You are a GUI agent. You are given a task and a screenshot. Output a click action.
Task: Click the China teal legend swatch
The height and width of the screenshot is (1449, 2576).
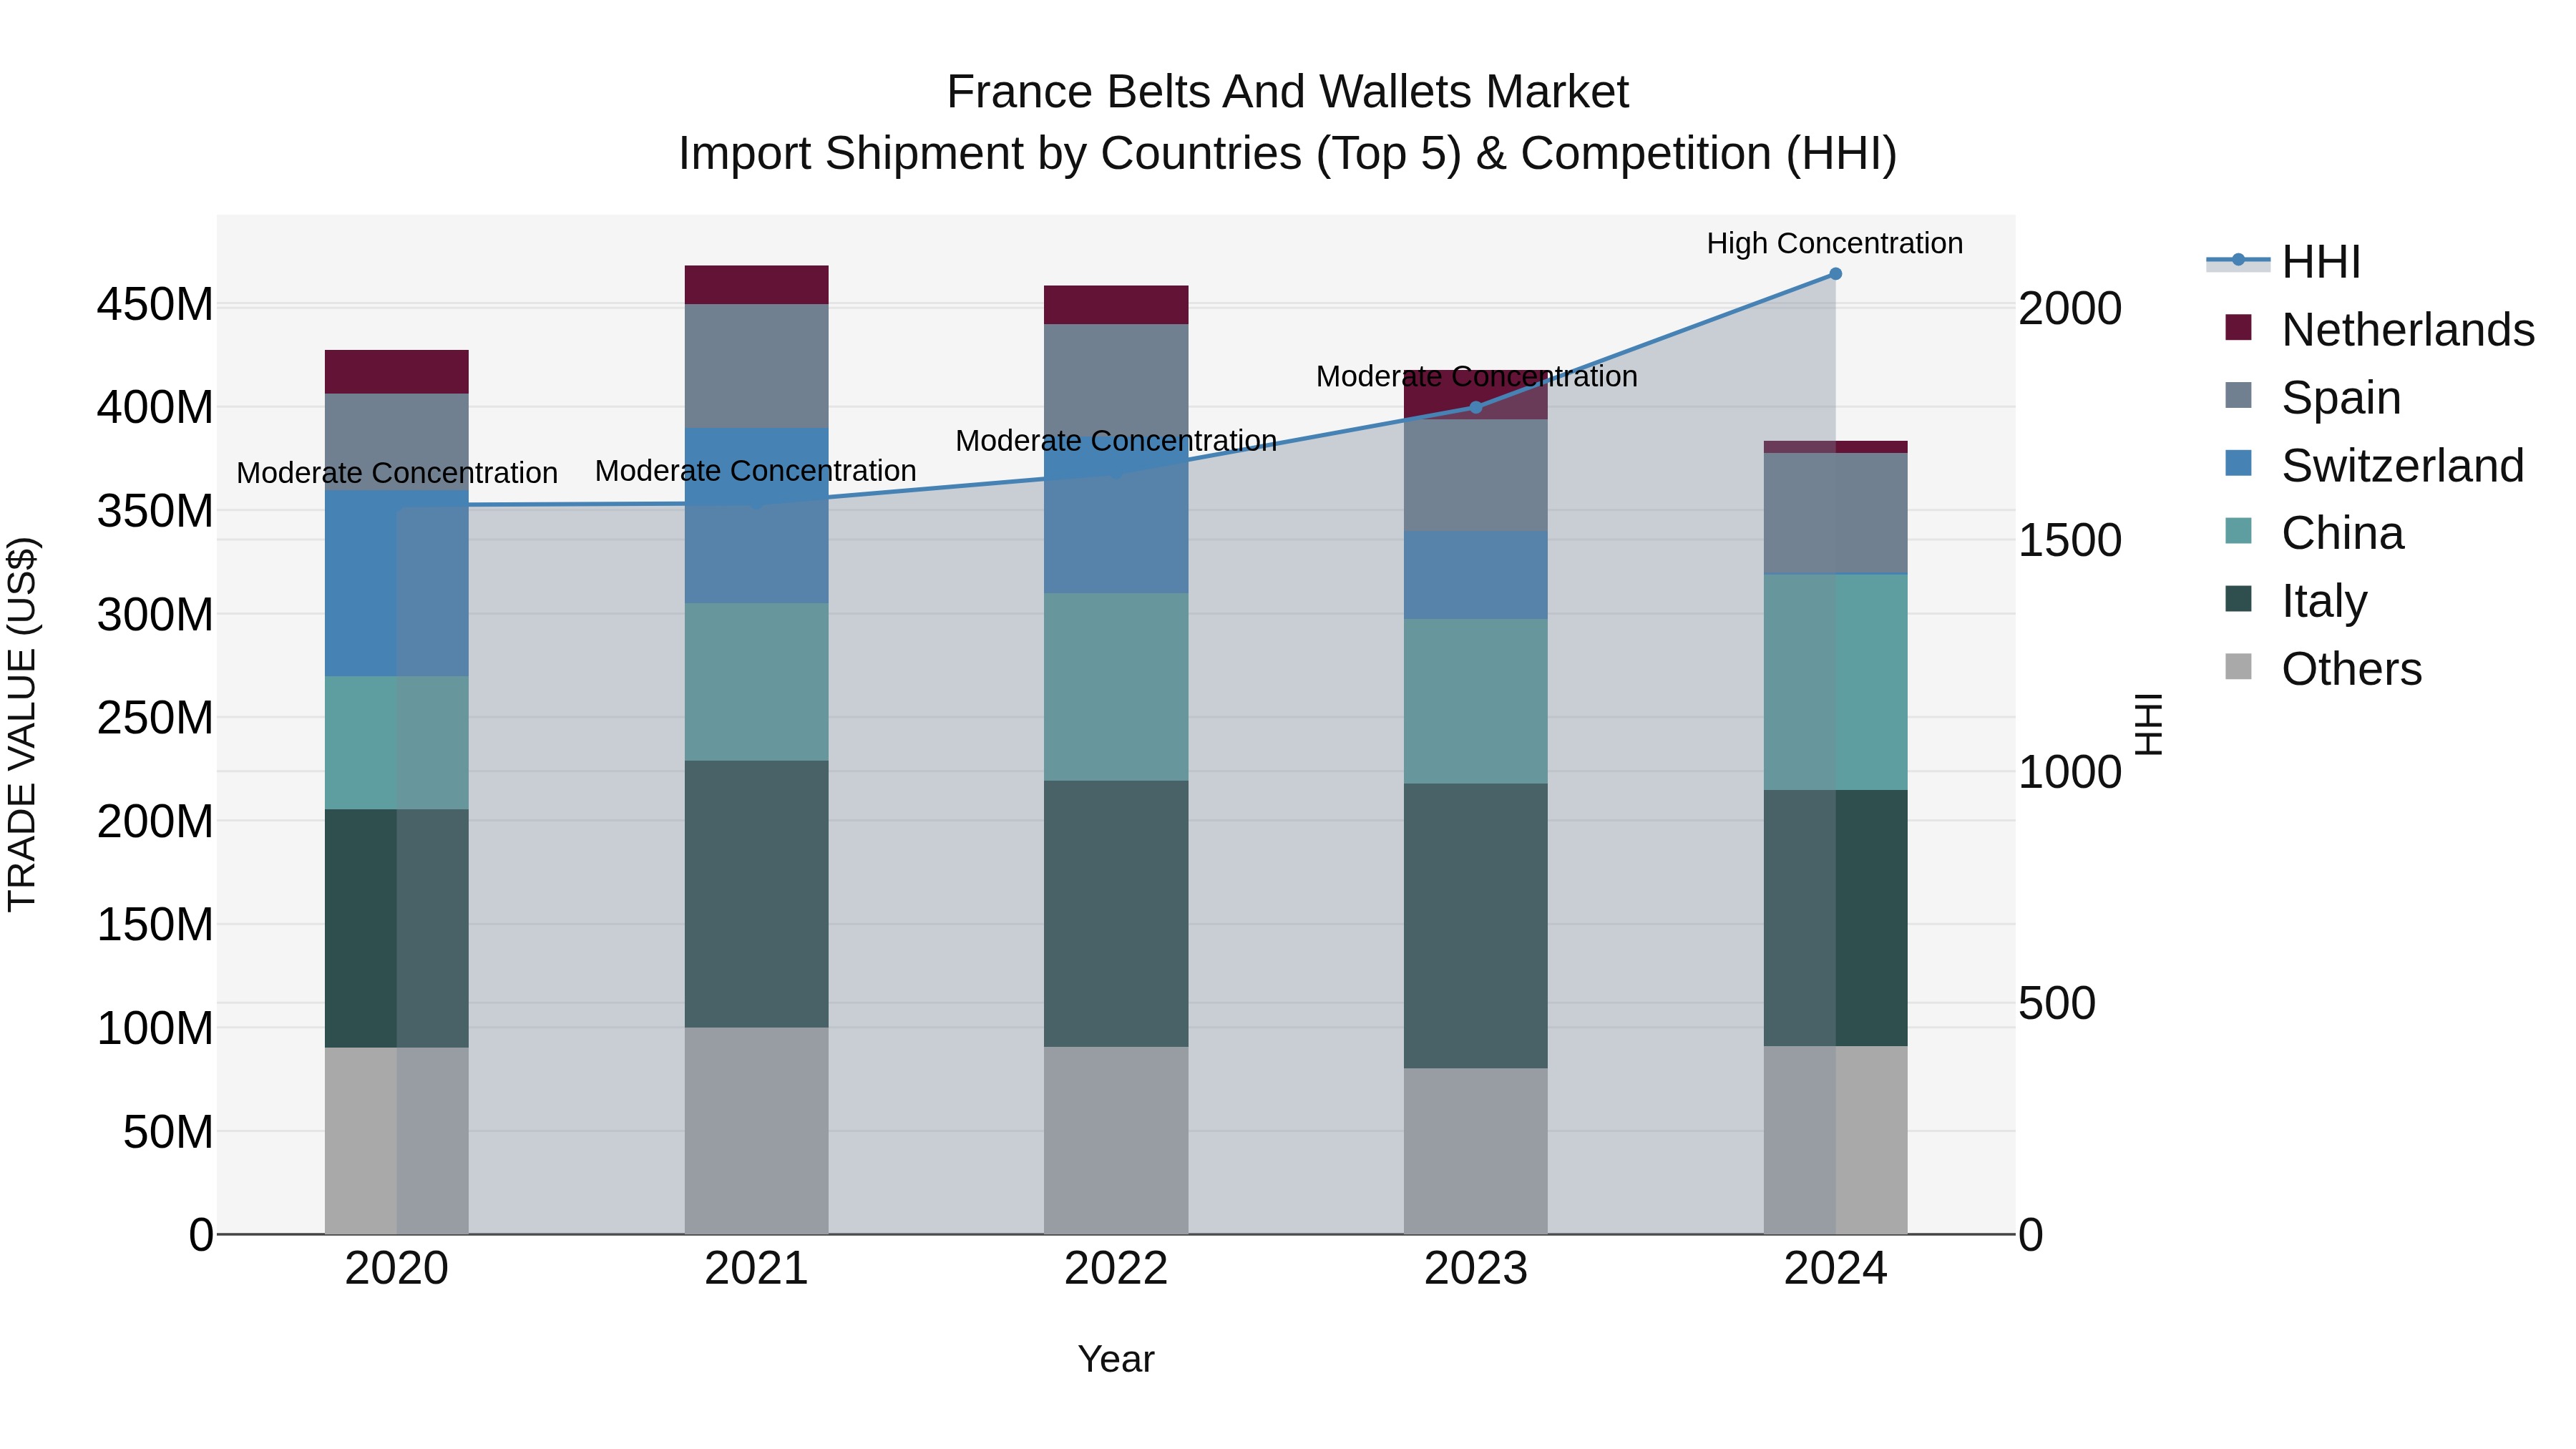point(2238,531)
